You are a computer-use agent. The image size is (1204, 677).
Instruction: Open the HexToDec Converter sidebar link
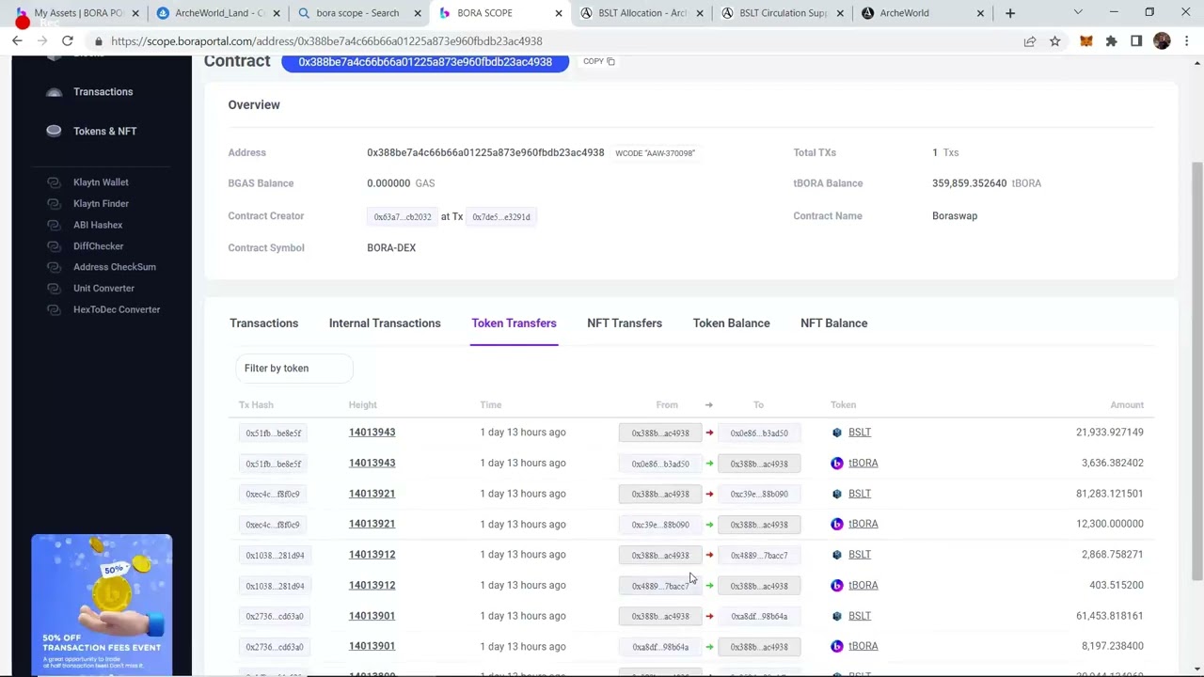[x=117, y=309]
